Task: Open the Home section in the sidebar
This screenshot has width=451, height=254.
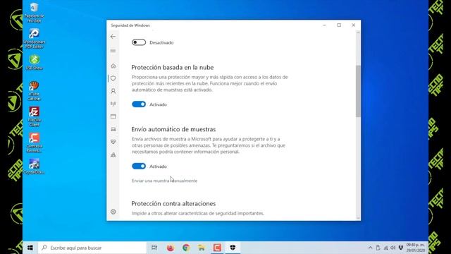Action: pyautogui.click(x=113, y=66)
